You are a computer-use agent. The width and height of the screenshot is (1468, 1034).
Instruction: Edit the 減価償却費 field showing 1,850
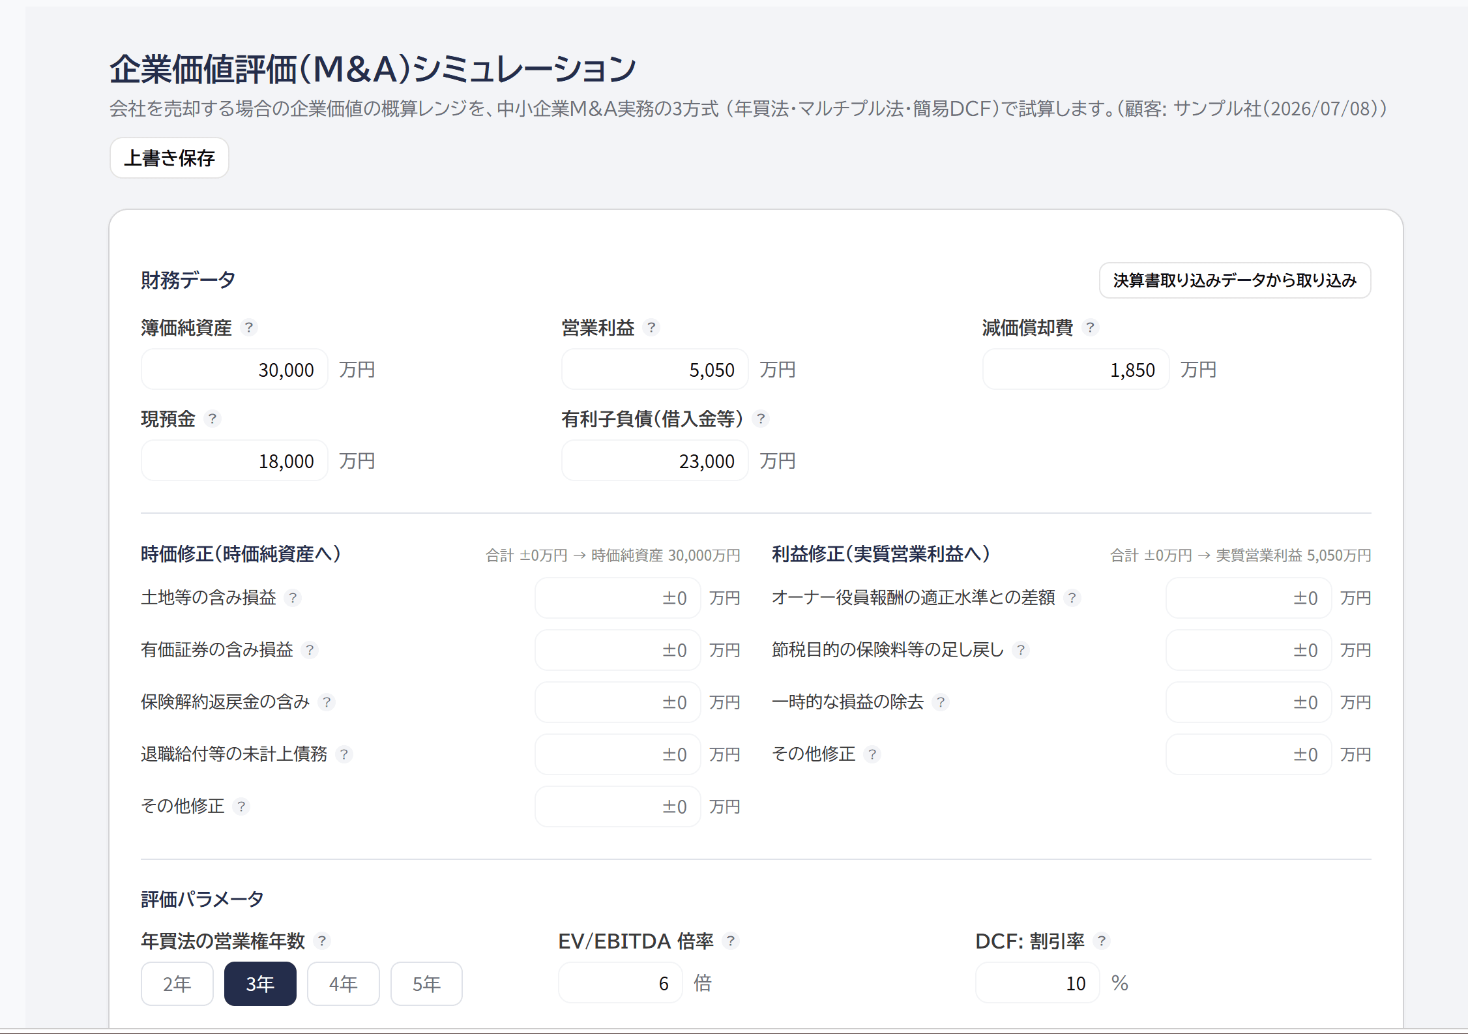coord(1076,370)
